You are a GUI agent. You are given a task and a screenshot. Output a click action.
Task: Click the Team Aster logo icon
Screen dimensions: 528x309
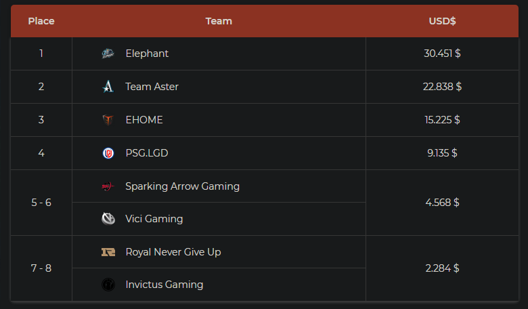108,87
